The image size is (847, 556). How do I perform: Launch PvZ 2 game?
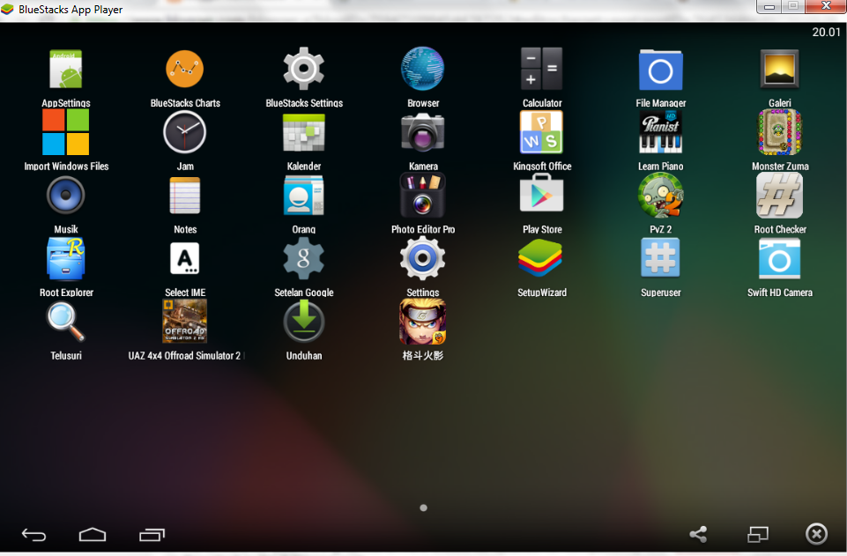coord(661,196)
